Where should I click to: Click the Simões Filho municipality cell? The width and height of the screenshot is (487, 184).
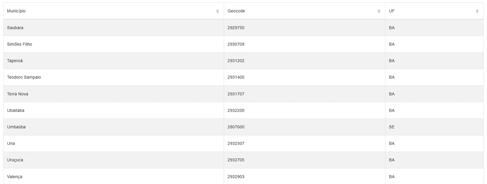coord(114,44)
